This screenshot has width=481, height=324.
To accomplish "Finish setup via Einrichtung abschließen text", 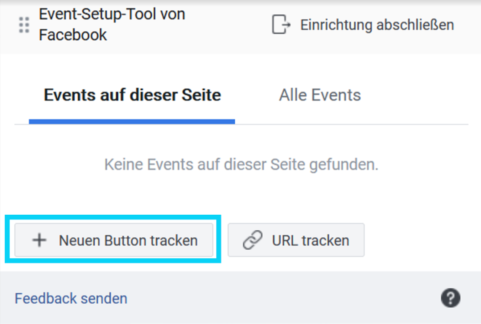I will (x=377, y=25).
